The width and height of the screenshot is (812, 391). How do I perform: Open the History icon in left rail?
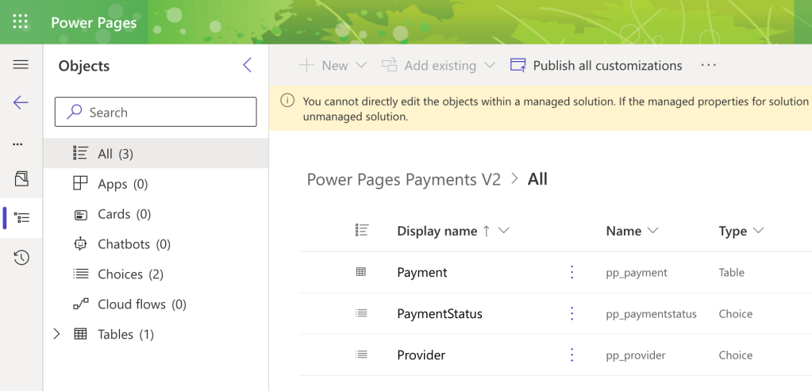(21, 258)
